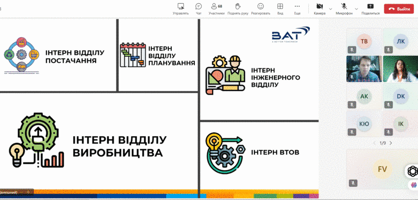Screen dimensions: 418x200
Task: Open the Еще more options menu
Action: 297,9
